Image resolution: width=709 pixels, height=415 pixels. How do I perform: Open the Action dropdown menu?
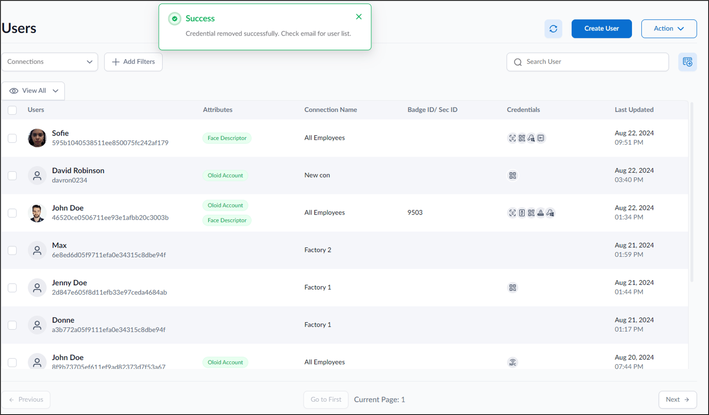tap(669, 29)
